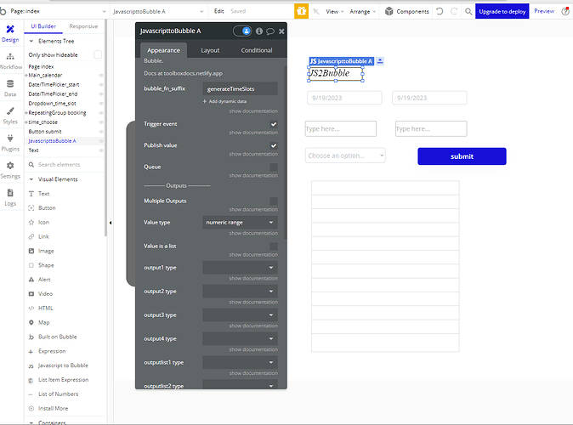
Task: Open the info icon in property editor header
Action: (259, 31)
